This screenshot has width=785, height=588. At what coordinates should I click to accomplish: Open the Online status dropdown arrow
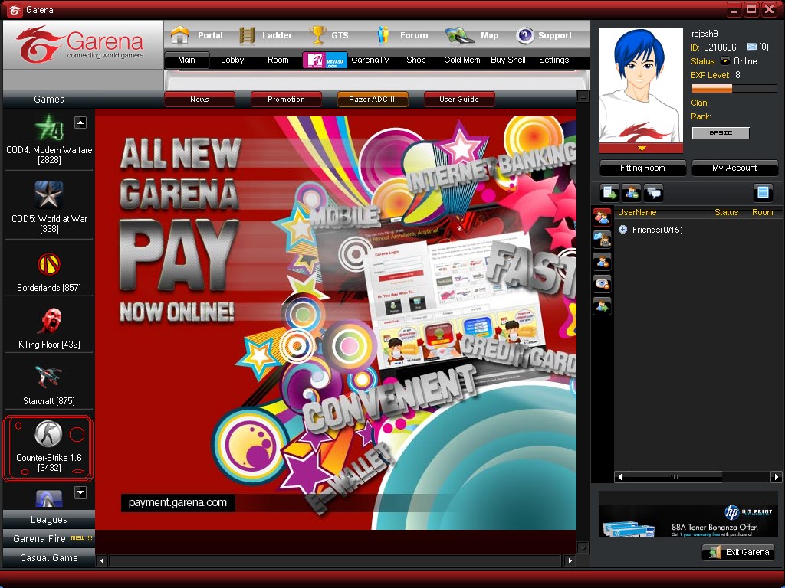[x=725, y=61]
